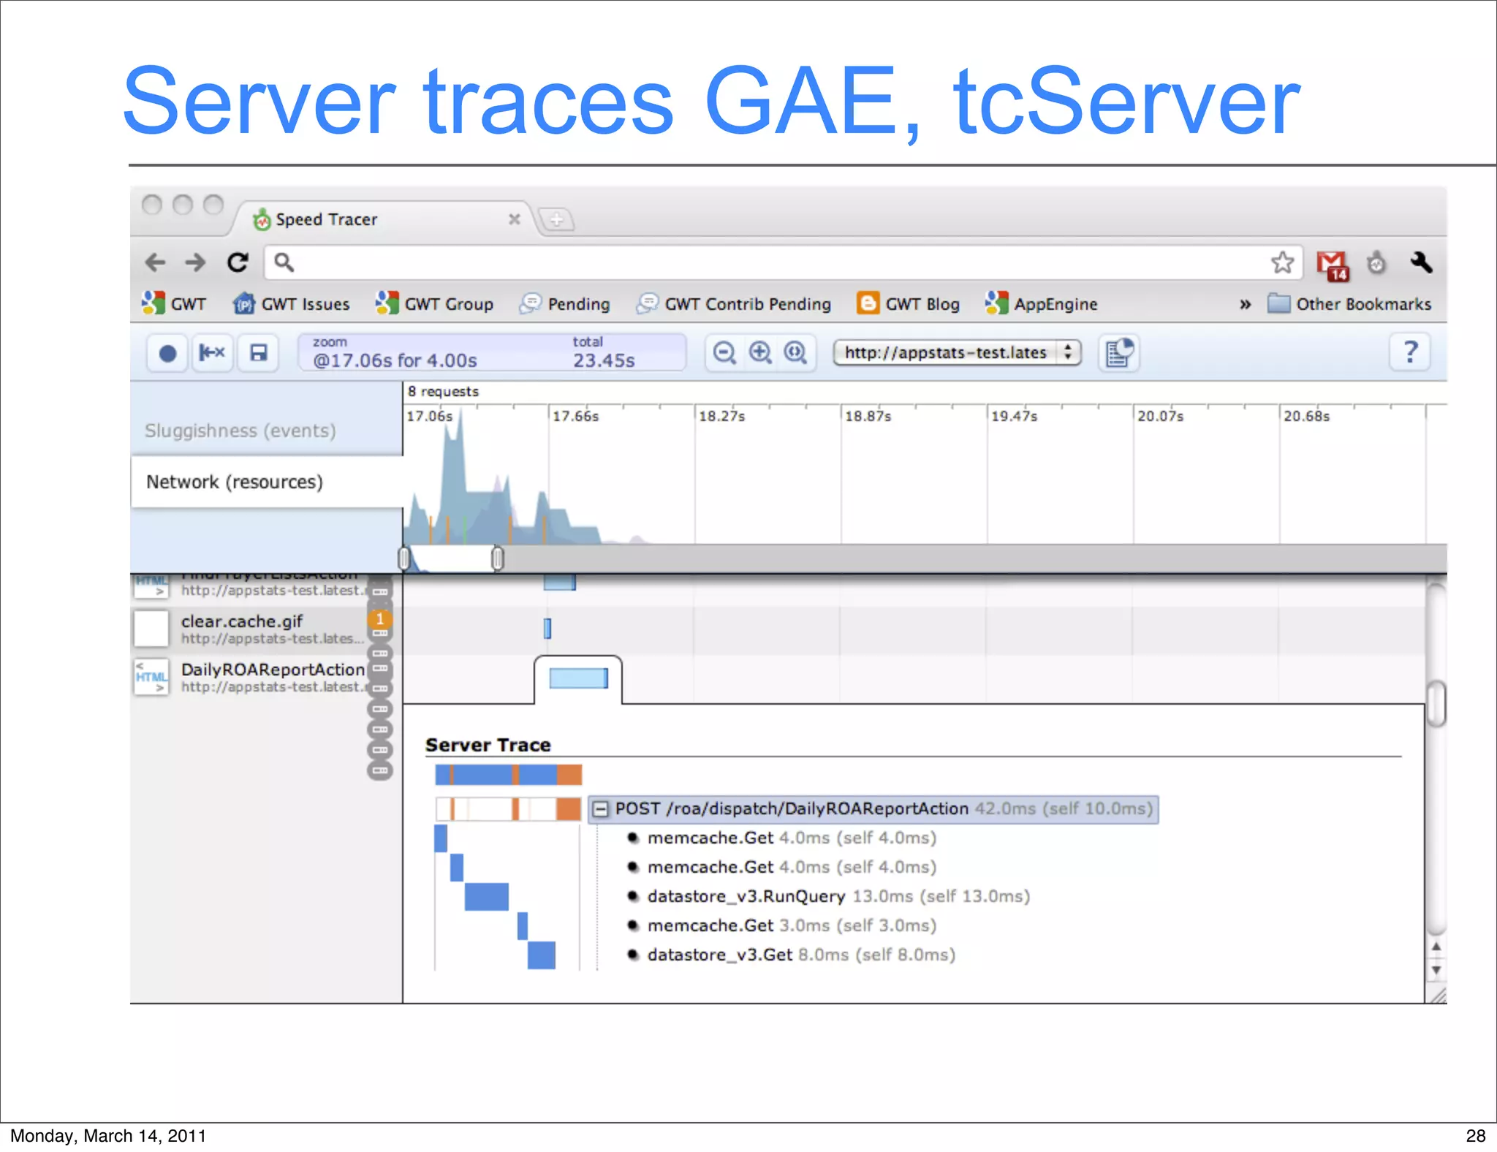Click the zoom out magnifier icon

724,353
